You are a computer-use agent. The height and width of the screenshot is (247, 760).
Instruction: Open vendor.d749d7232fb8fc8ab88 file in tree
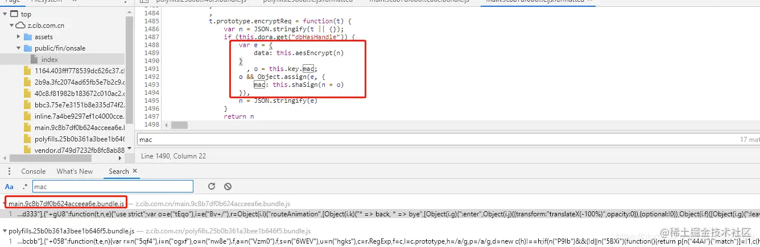click(x=79, y=150)
